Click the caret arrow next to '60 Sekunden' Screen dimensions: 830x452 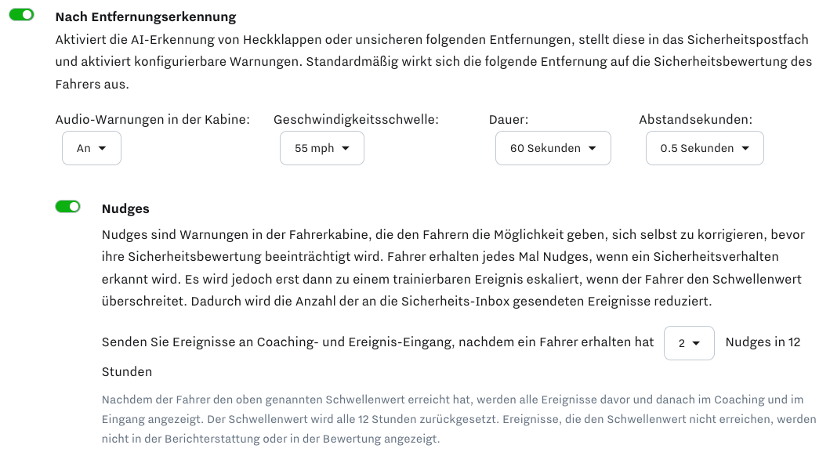point(593,148)
